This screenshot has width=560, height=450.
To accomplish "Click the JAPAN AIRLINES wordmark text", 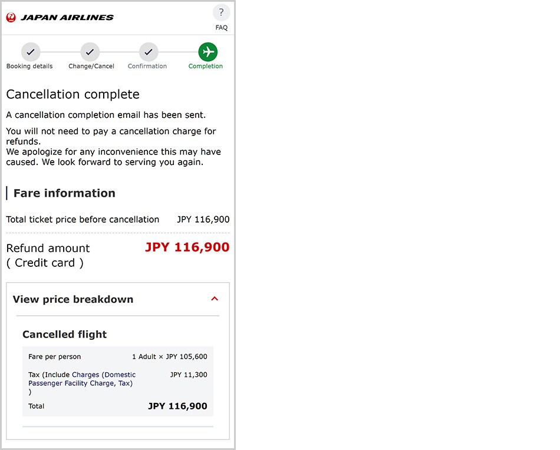I will 67,18.
